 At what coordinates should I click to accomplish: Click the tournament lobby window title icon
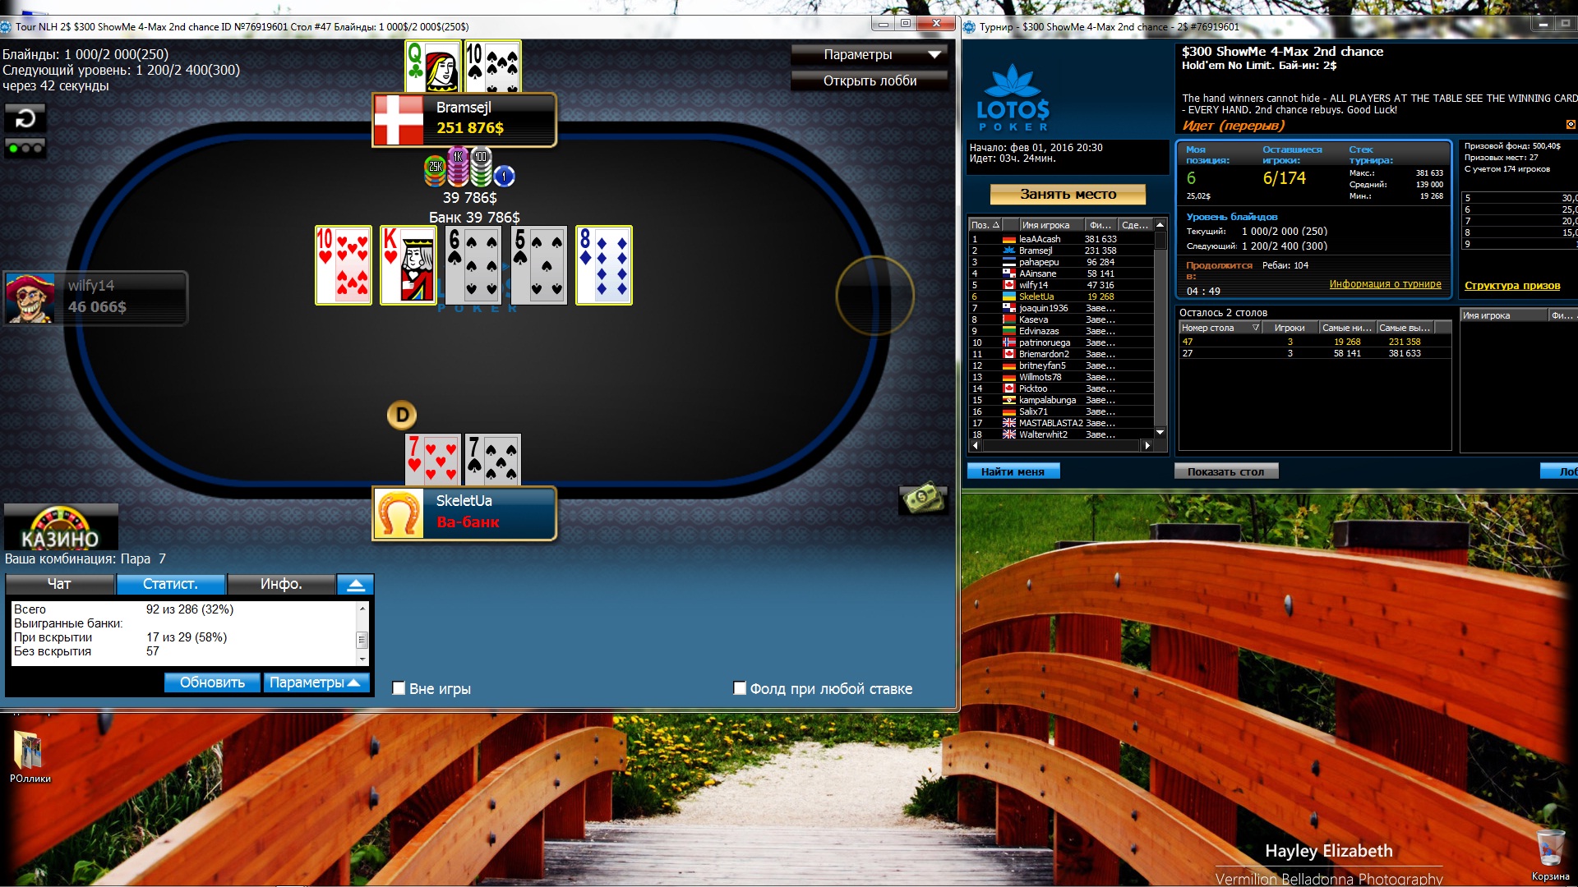970,26
